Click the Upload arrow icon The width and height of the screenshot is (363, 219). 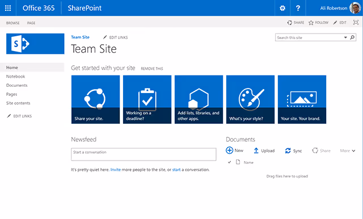[256, 150]
